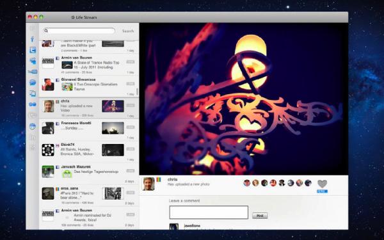Click the Leave a comment text box
Screen dimensions: 384x240
click(209, 212)
